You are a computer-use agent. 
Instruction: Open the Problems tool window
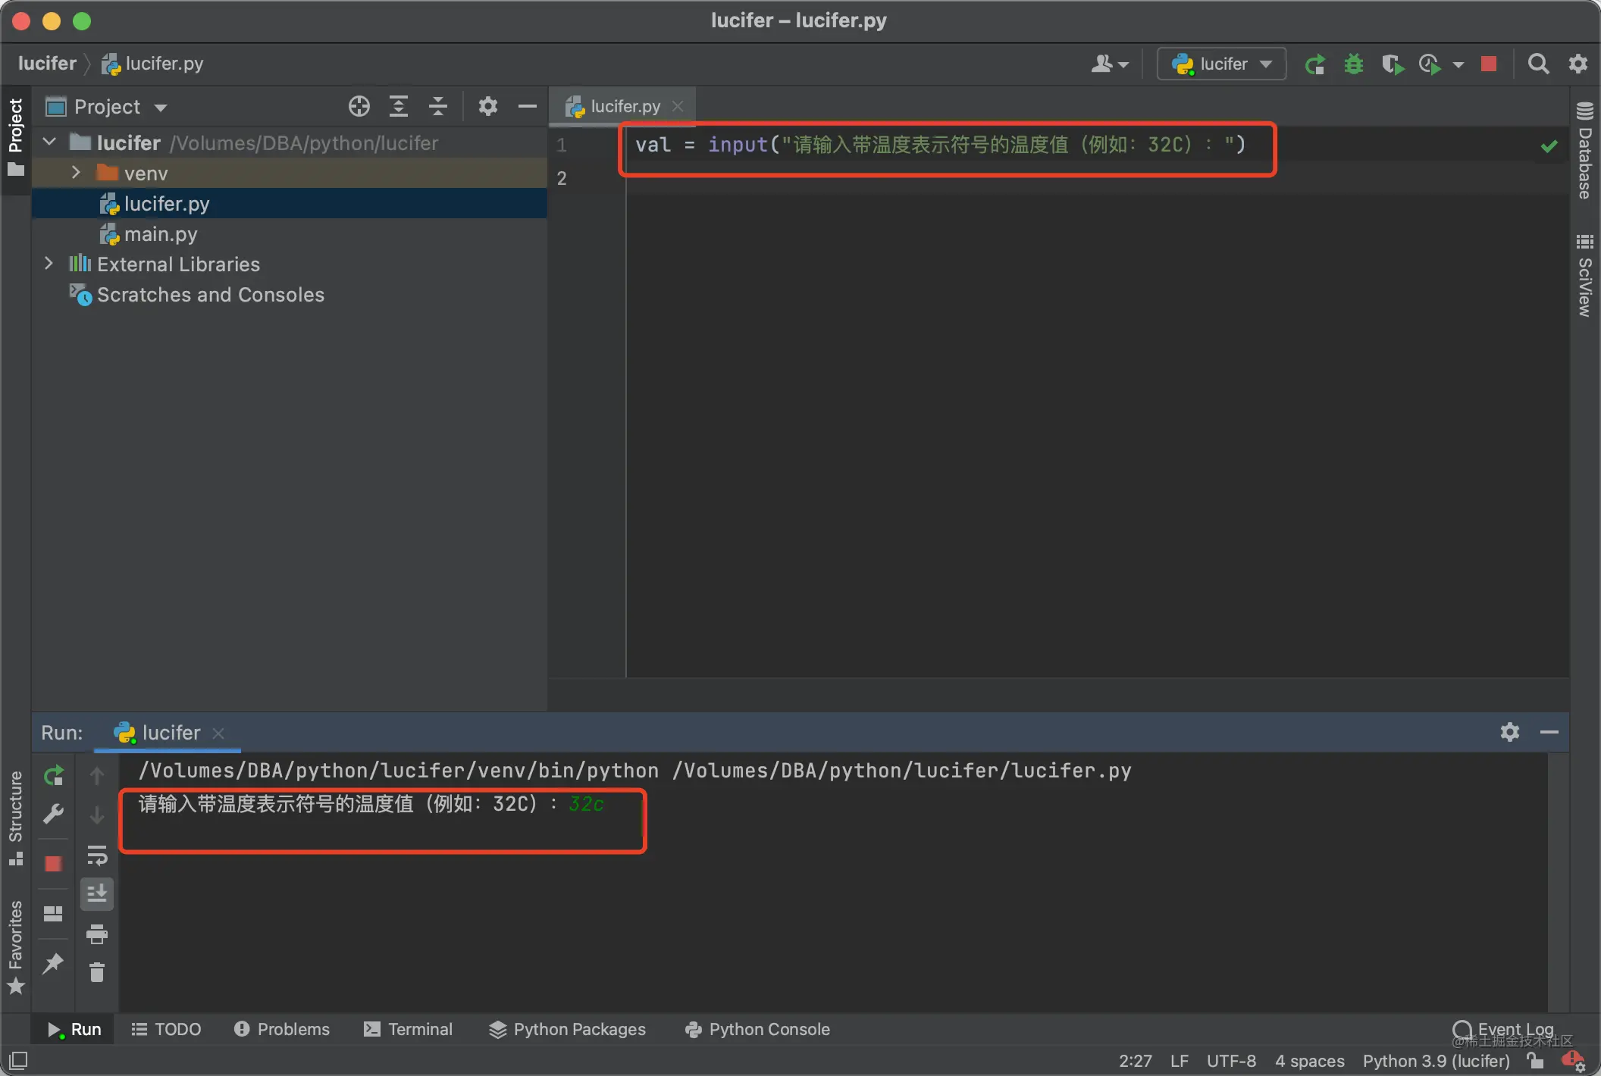click(x=282, y=1030)
